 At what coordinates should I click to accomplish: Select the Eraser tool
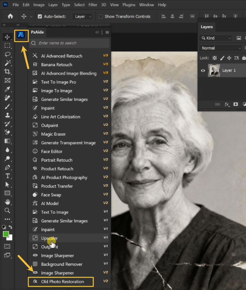coord(7,132)
